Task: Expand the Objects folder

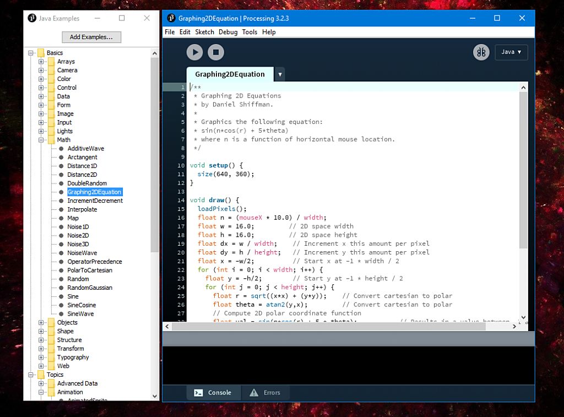Action: coord(41,322)
